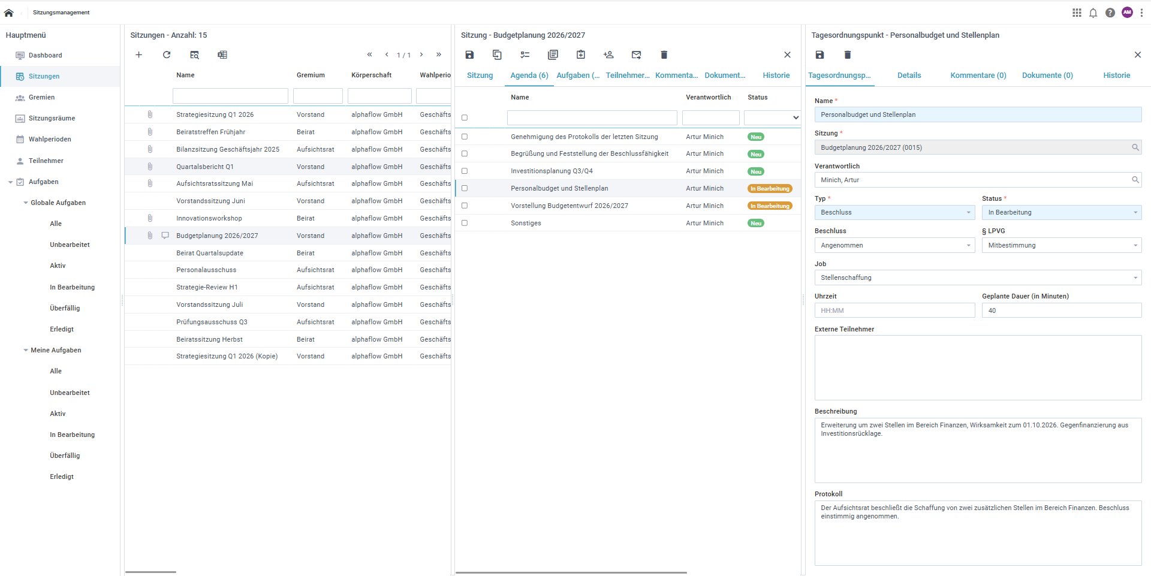The height and width of the screenshot is (576, 1151).
Task: Toggle select-all checkbox in Agenda header
Action: (464, 117)
